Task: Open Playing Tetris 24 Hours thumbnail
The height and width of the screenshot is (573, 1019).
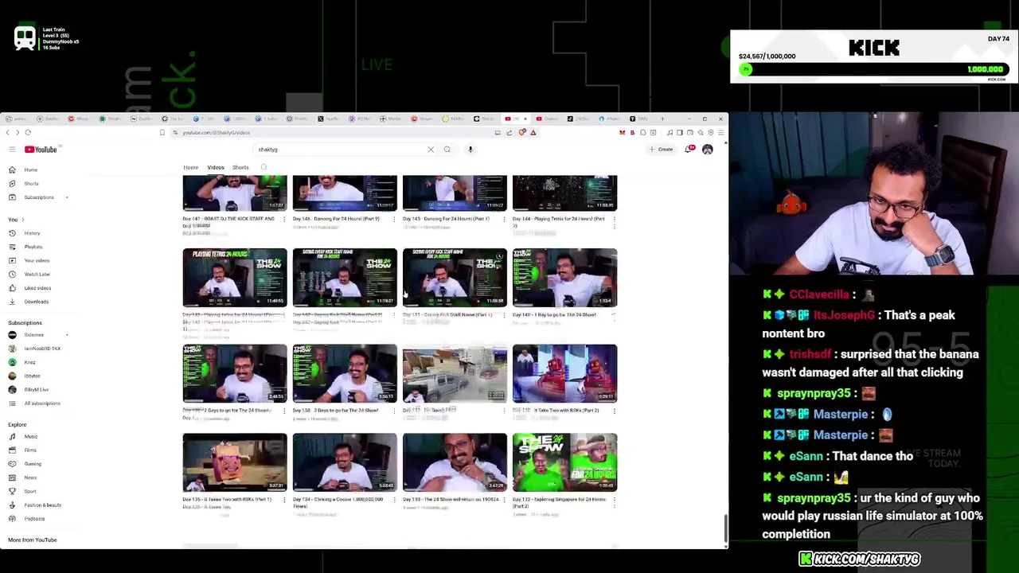Action: [235, 278]
